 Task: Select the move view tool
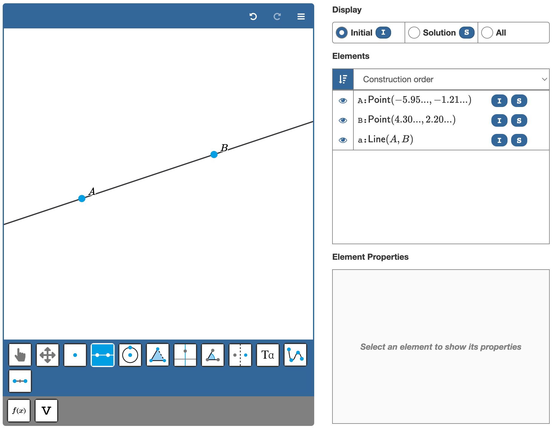tap(48, 355)
